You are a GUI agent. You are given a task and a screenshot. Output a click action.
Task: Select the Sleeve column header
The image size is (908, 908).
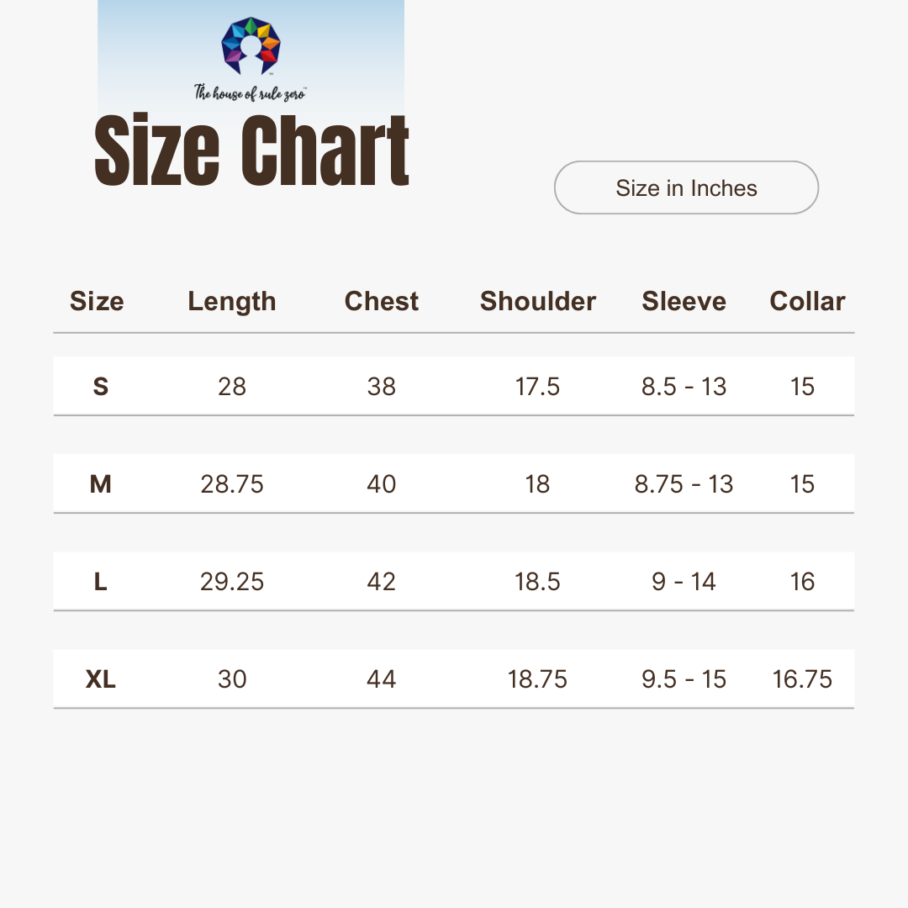point(684,301)
